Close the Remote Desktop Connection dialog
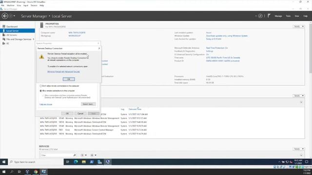Image resolution: width=312 pixels, height=175 pixels. click(99, 48)
